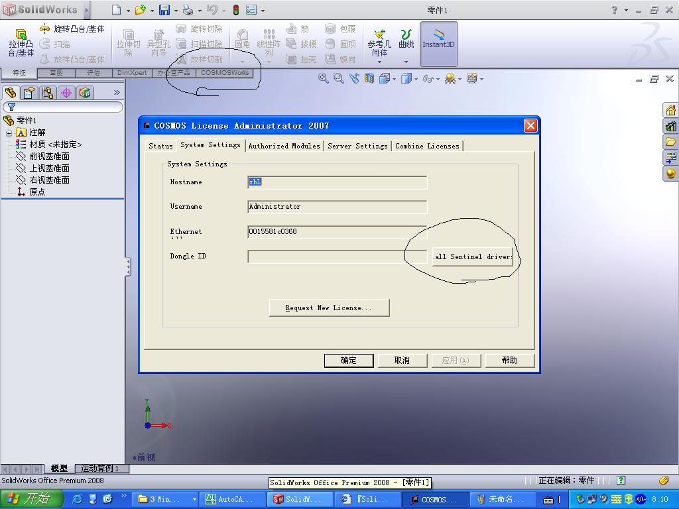
Task: Open the PropertyManager tab icon
Action: coord(29,93)
